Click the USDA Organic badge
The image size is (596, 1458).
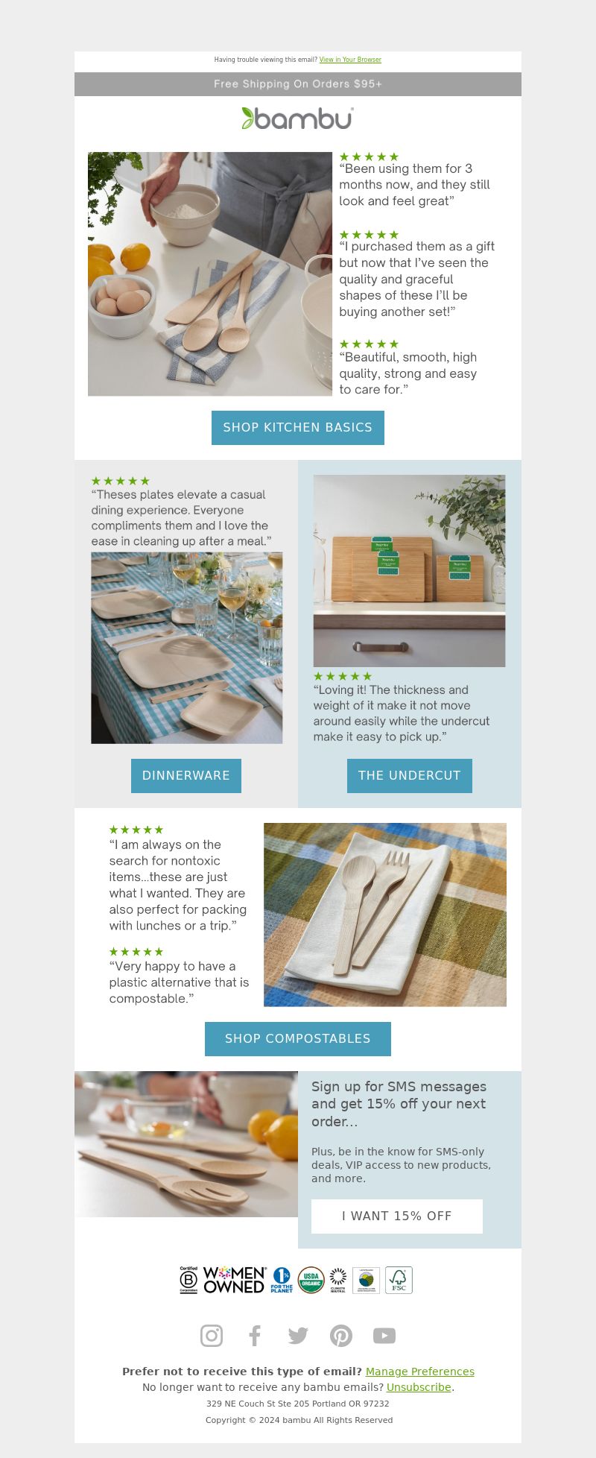[311, 1280]
